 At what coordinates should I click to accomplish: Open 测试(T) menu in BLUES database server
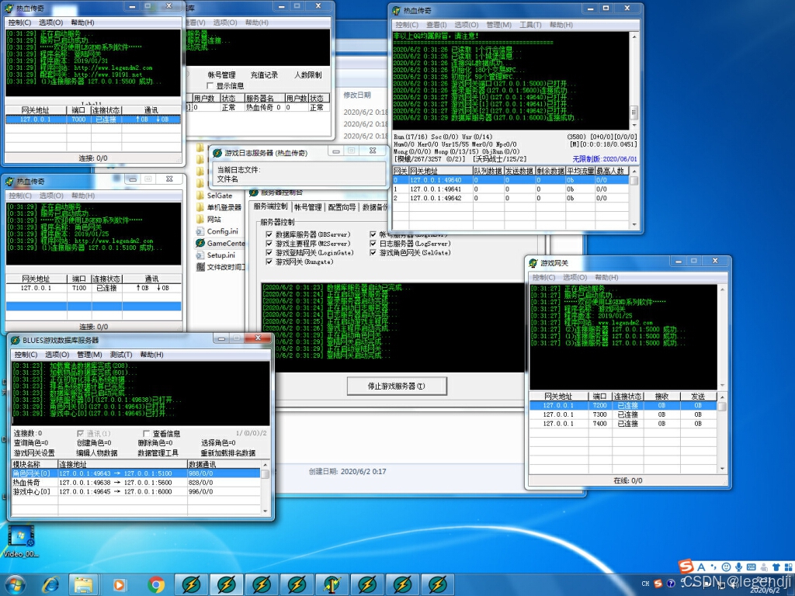[x=120, y=354]
